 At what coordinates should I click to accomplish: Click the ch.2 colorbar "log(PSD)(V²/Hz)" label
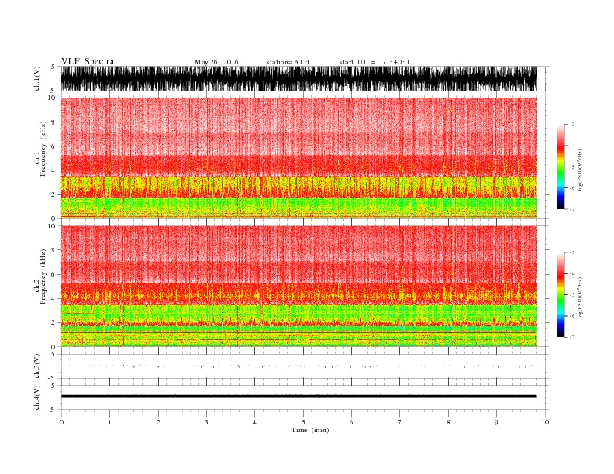(581, 297)
